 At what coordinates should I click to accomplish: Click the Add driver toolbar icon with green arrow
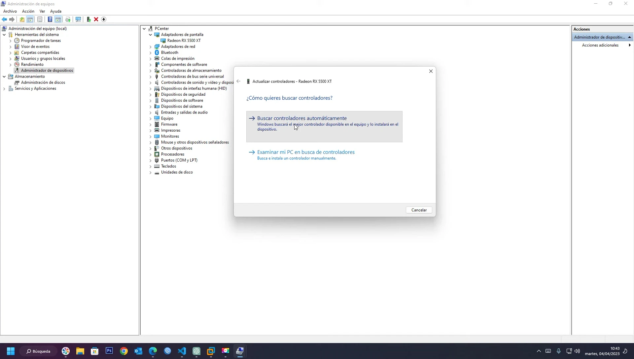[88, 19]
